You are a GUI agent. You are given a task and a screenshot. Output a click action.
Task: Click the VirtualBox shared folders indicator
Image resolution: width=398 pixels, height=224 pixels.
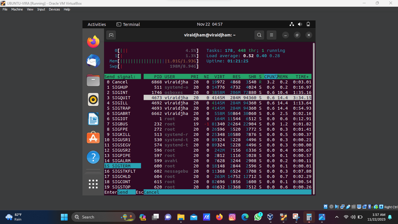pyautogui.click(x=353, y=207)
